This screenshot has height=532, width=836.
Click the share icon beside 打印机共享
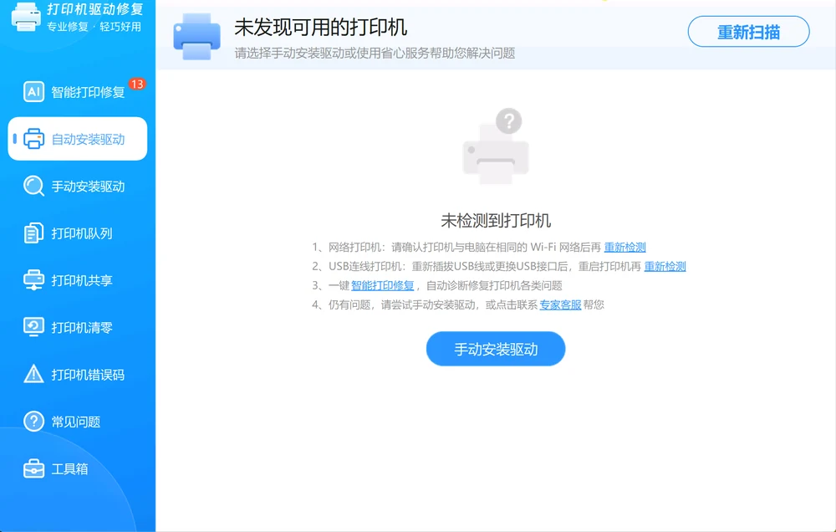(x=33, y=280)
